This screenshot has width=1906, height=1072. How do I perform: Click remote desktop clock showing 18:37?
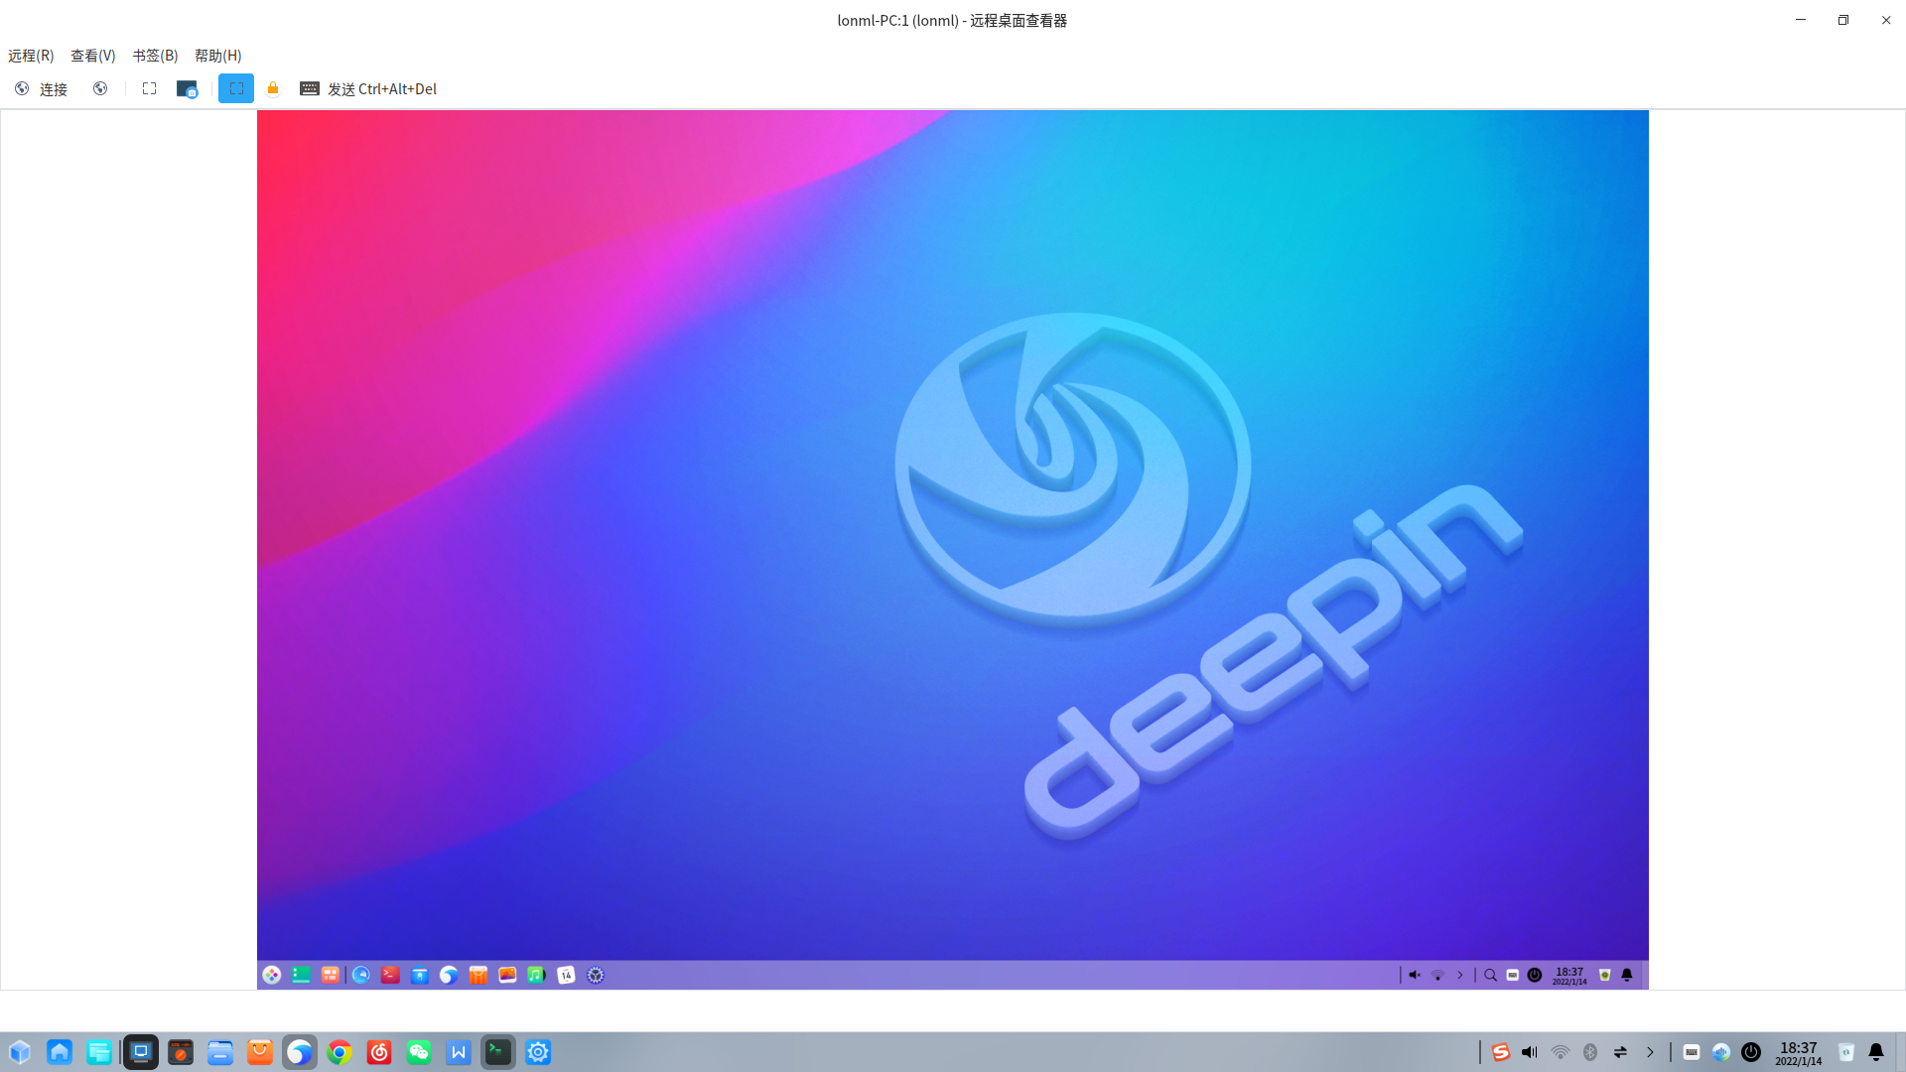pos(1569,976)
